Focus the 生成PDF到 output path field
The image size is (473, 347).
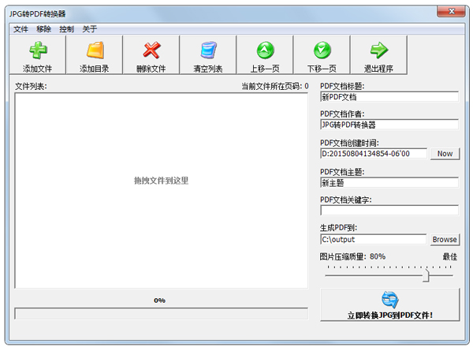click(374, 239)
